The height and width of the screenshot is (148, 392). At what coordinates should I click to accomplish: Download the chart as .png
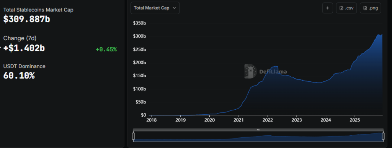(371, 8)
